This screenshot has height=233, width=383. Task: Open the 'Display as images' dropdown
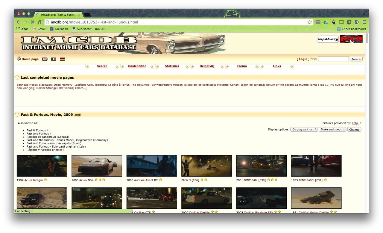point(304,129)
